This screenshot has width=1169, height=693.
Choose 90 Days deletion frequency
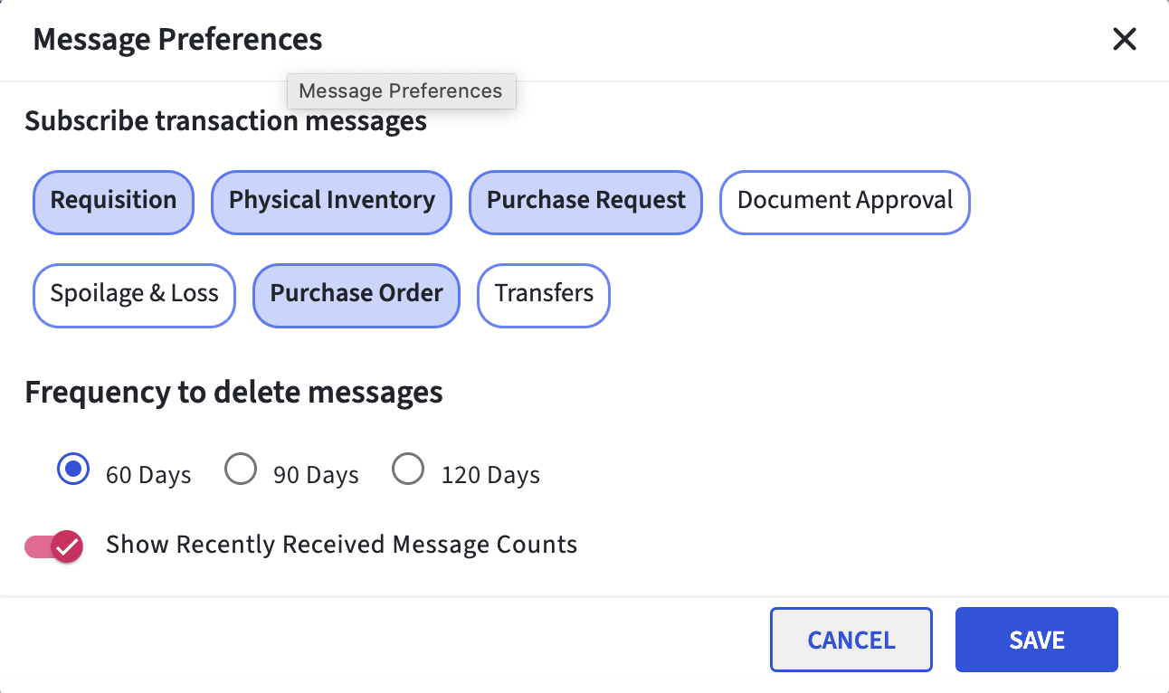pyautogui.click(x=241, y=469)
